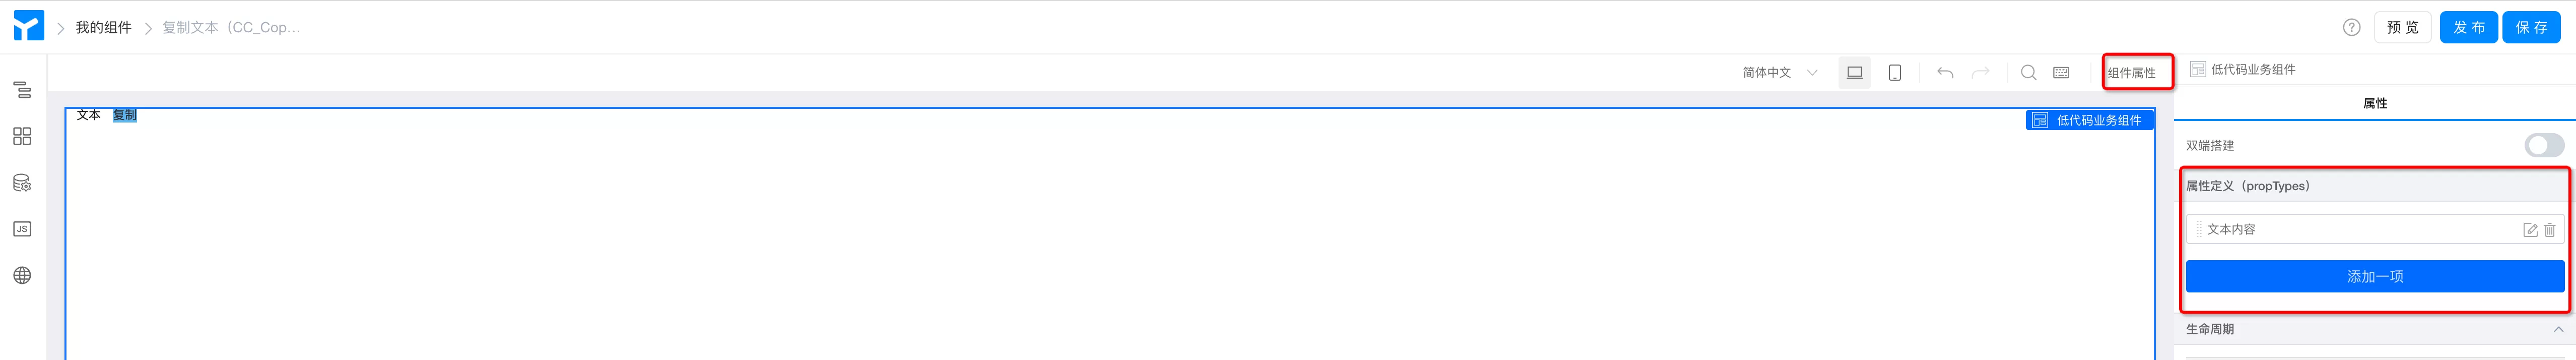The image size is (2576, 360).
Task: Click the 发布 publish button
Action: pyautogui.click(x=2468, y=28)
